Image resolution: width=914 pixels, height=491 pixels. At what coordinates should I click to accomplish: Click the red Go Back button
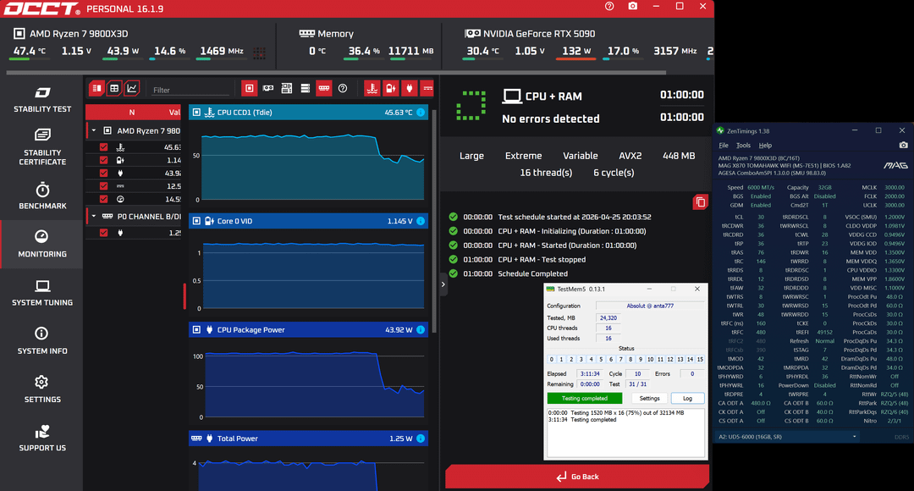(x=578, y=477)
